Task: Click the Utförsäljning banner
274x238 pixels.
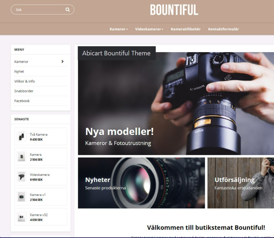Action: click(x=240, y=183)
